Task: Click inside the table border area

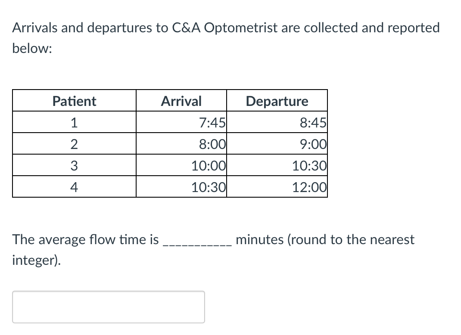Action: pos(170,143)
